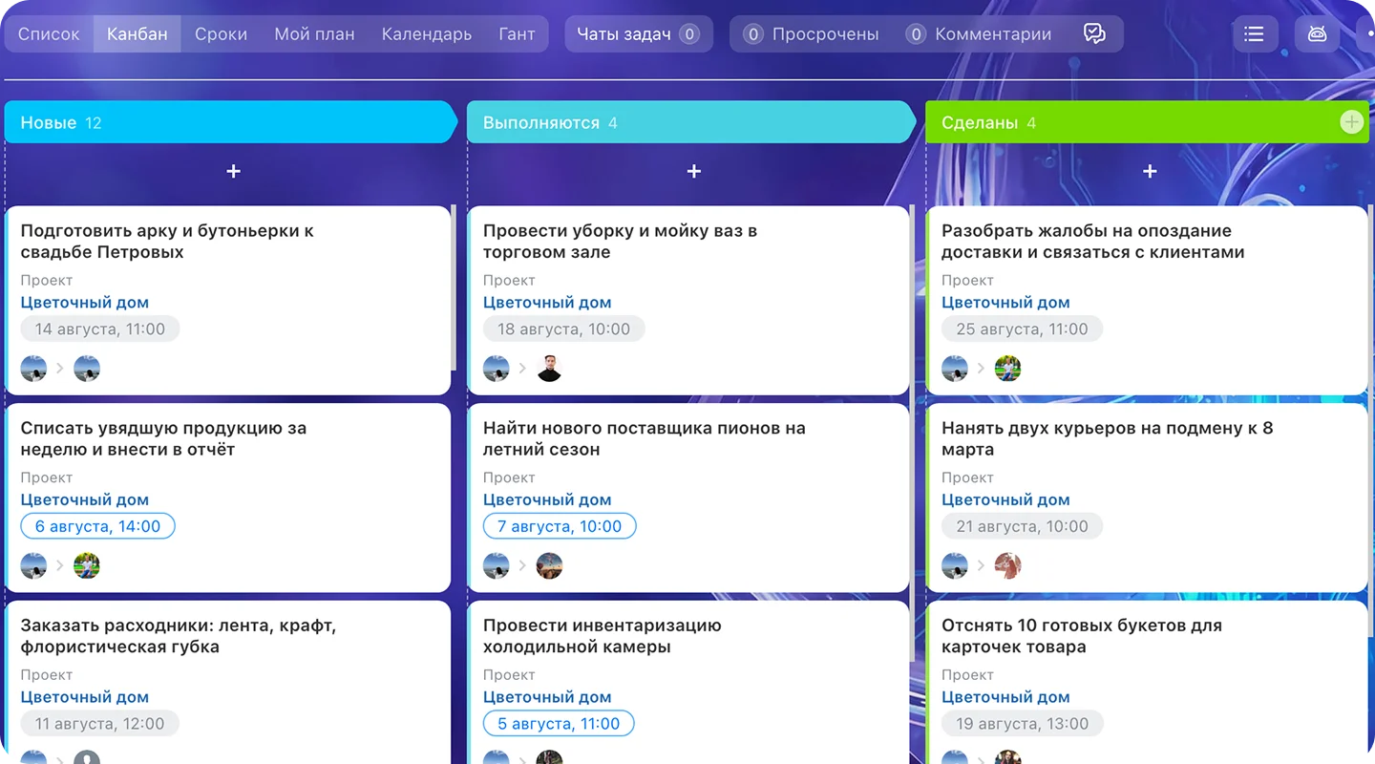Open task Провести инвентаризацию холодильной камеры

pyautogui.click(x=603, y=636)
